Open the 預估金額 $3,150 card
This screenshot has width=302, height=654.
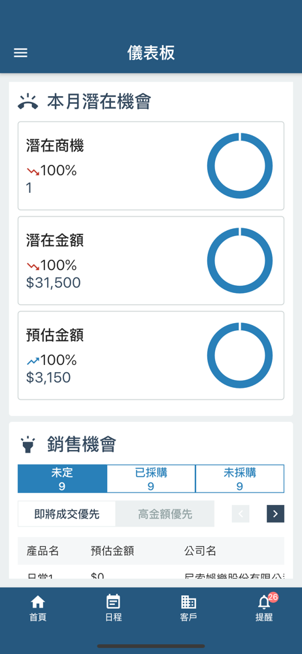[151, 355]
